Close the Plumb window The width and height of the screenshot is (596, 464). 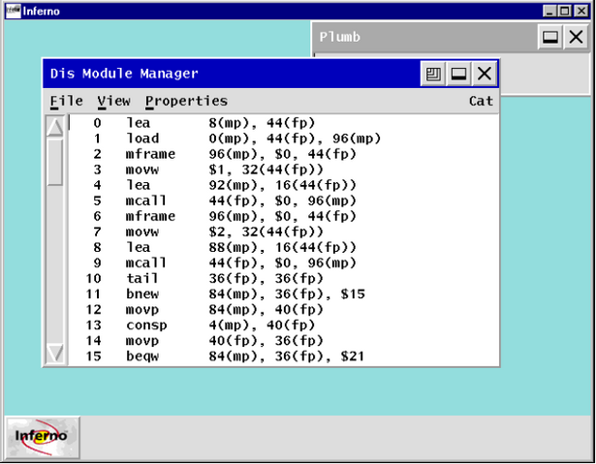(576, 37)
